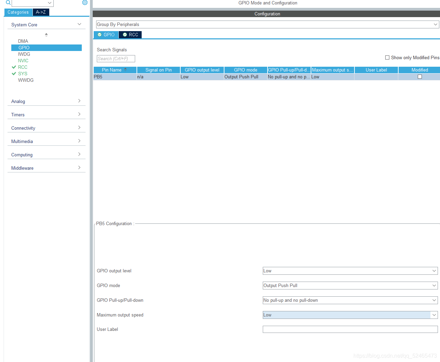Click the User Label input field
This screenshot has height=362, width=440.
(350, 329)
